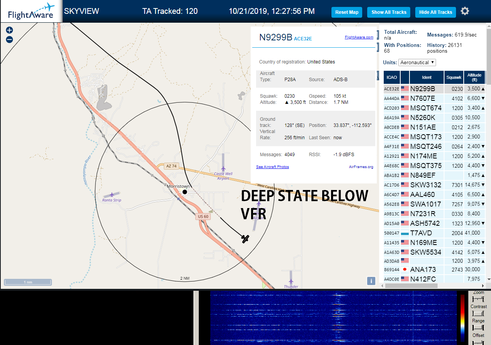Viewport: 491px width, 345px height.
Task: Select the N169ME aircraft row
Action: coord(434,243)
